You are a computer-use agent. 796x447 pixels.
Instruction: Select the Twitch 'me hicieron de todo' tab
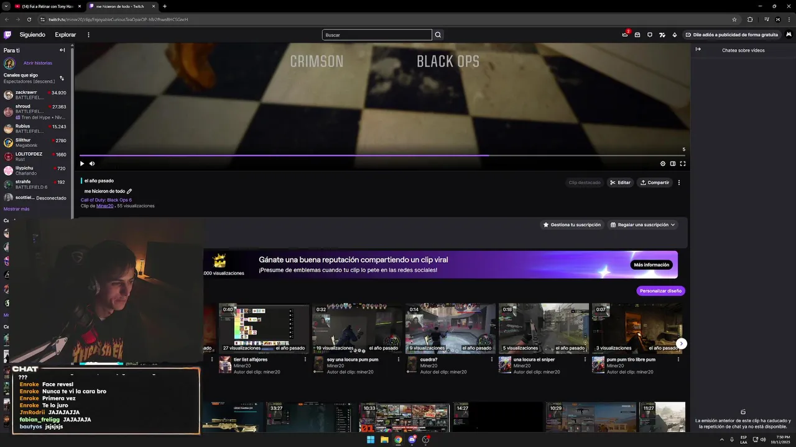(x=121, y=6)
